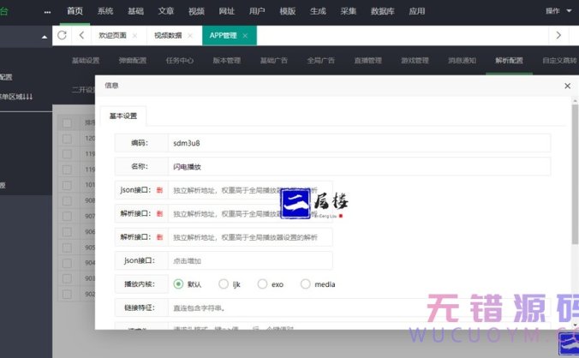Image resolution: width=579 pixels, height=358 pixels.
Task: Tick the header select-all checkbox in the background table
Action: [67, 122]
